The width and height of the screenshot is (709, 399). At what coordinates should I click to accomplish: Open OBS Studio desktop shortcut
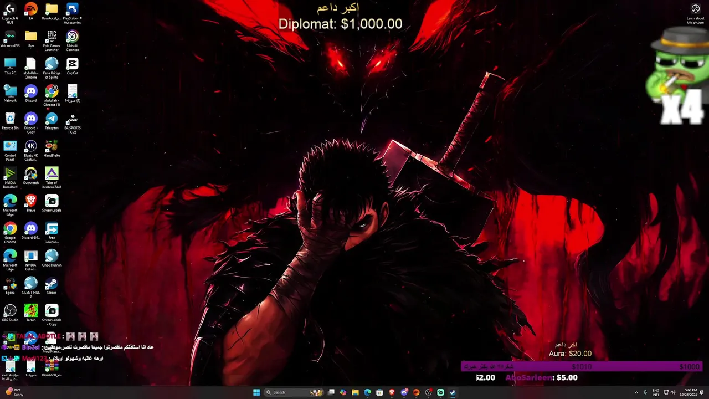(x=10, y=314)
